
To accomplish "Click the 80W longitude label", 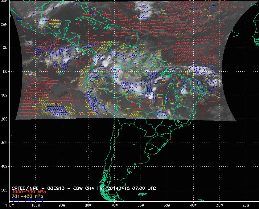I will 88,205.
